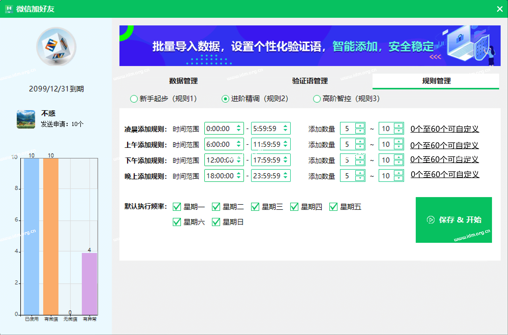The image size is (508, 335).
Task: Click the 批量导入数据 promotional banner
Action: (310, 46)
